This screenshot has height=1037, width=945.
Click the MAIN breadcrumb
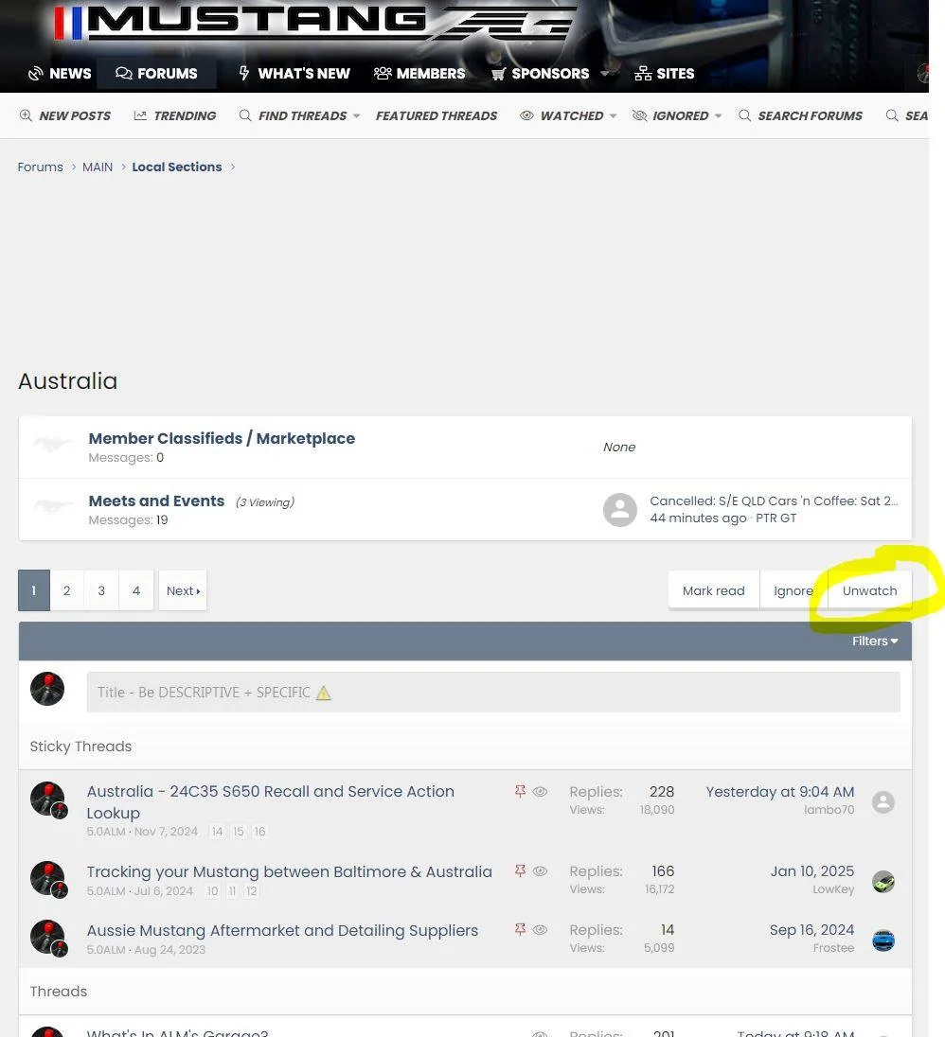coord(98,167)
